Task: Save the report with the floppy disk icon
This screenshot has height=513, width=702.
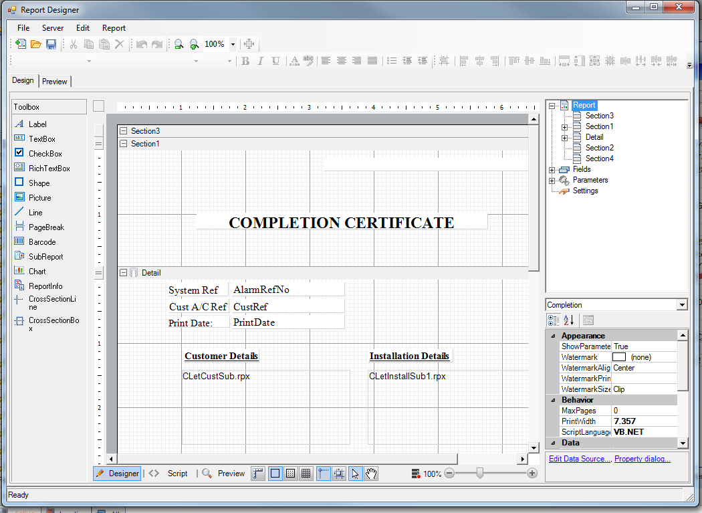Action: (51, 44)
